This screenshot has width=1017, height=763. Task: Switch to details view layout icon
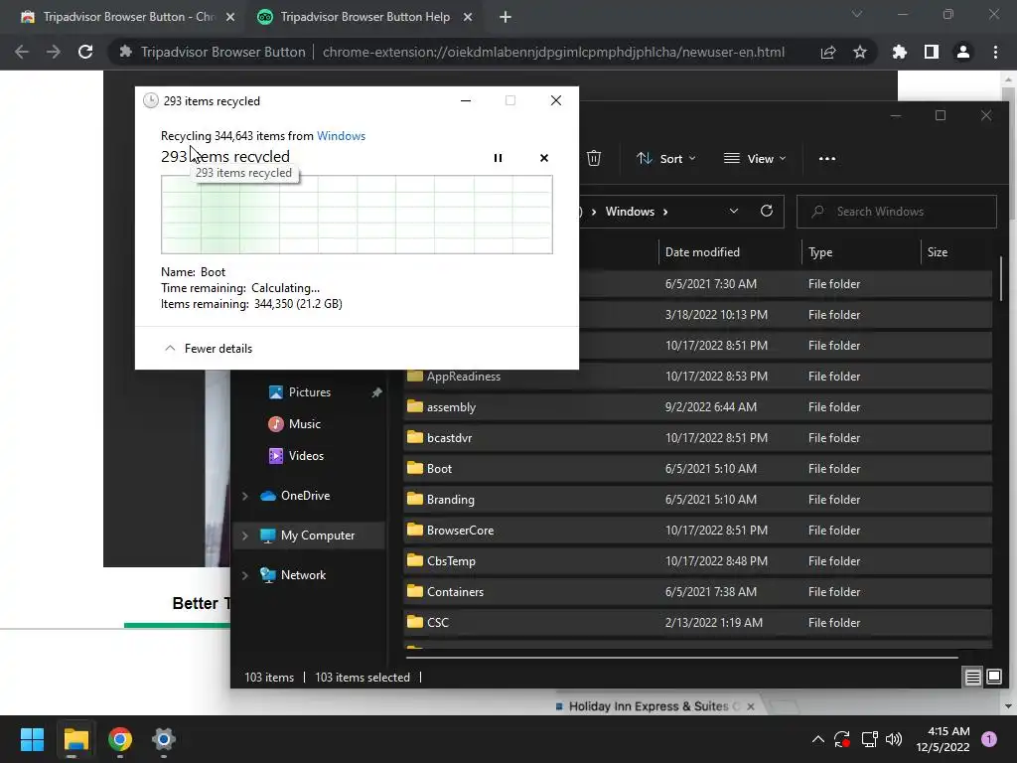(x=973, y=678)
